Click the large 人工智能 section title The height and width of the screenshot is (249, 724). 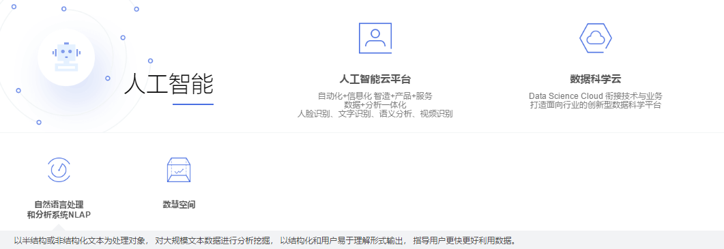169,84
